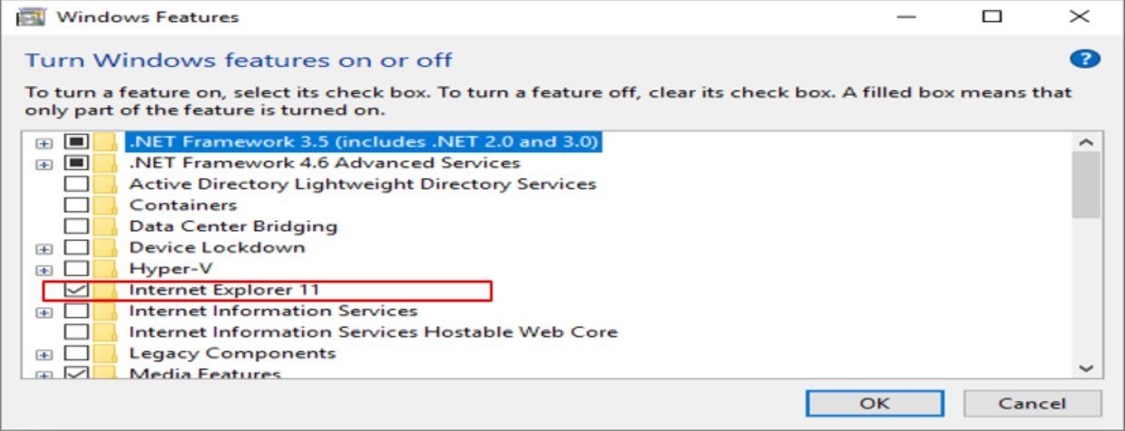Click the folder icon next to Hyper-V

point(106,269)
